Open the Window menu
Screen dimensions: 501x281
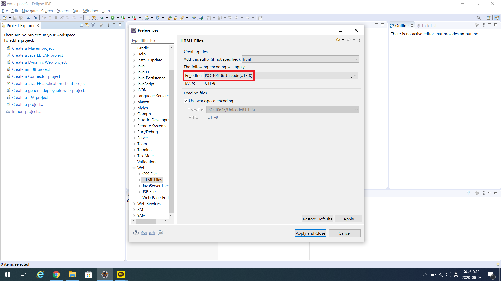coord(90,11)
